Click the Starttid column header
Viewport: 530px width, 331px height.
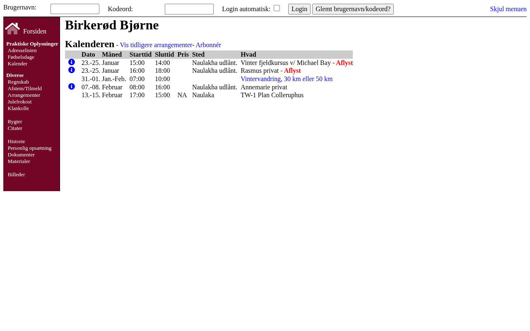click(x=140, y=55)
